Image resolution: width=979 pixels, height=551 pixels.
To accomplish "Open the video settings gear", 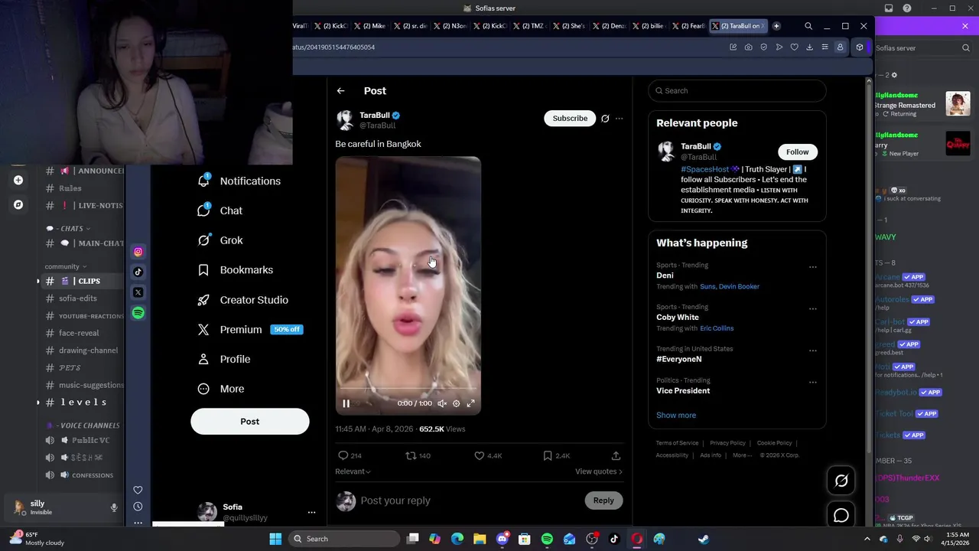I will [x=456, y=403].
